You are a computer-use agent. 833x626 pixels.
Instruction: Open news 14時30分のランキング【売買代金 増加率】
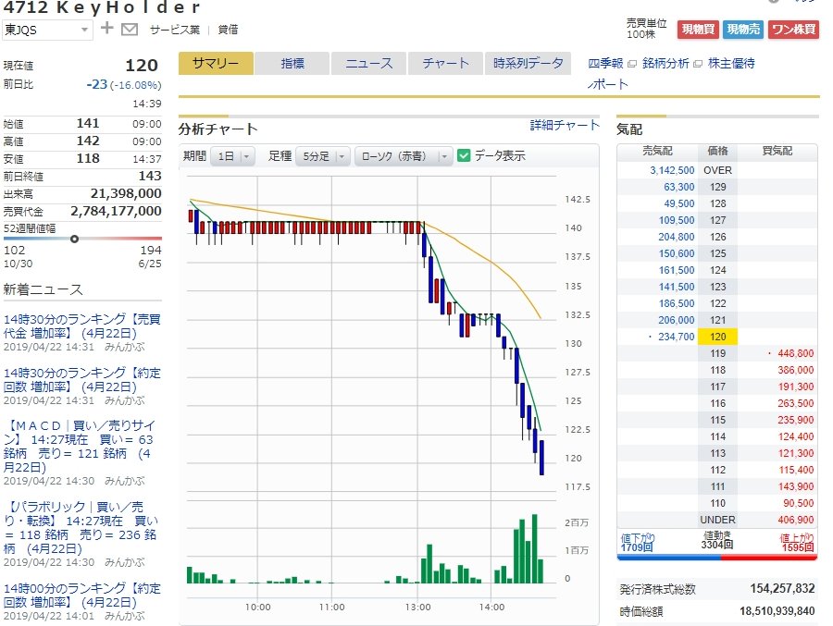81,326
